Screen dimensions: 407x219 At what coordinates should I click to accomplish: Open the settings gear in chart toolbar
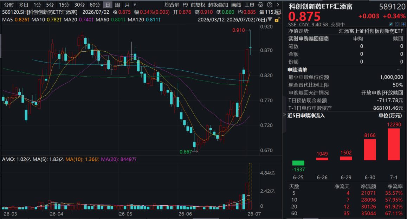[260, 5]
